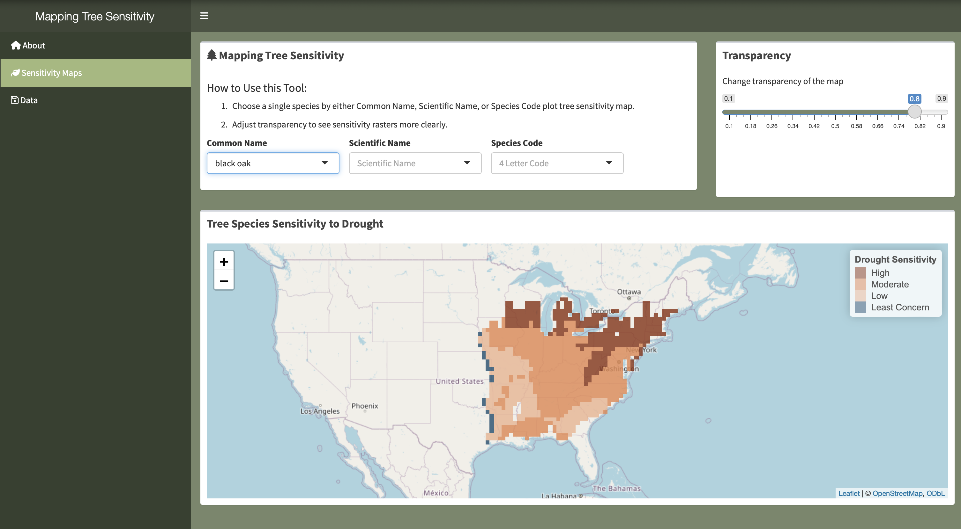Click the Moderate sensitivity legend swatch
The width and height of the screenshot is (961, 529).
point(860,284)
